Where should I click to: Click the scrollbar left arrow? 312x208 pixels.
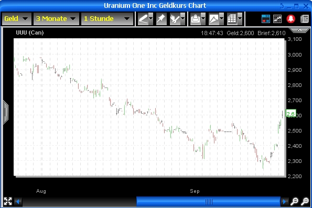point(18,202)
